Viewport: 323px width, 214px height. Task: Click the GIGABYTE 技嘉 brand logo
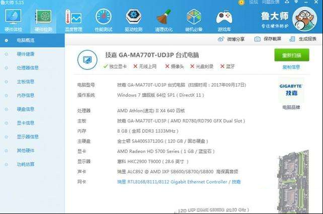click(291, 90)
